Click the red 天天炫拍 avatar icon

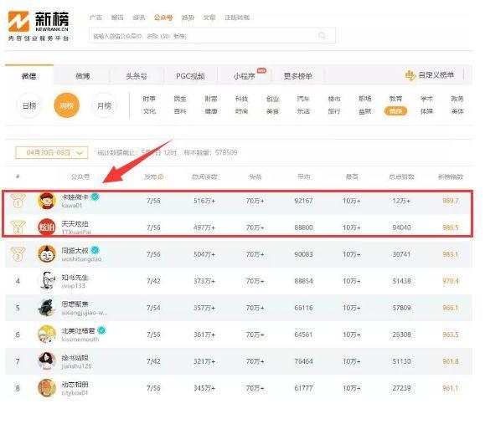pos(47,227)
